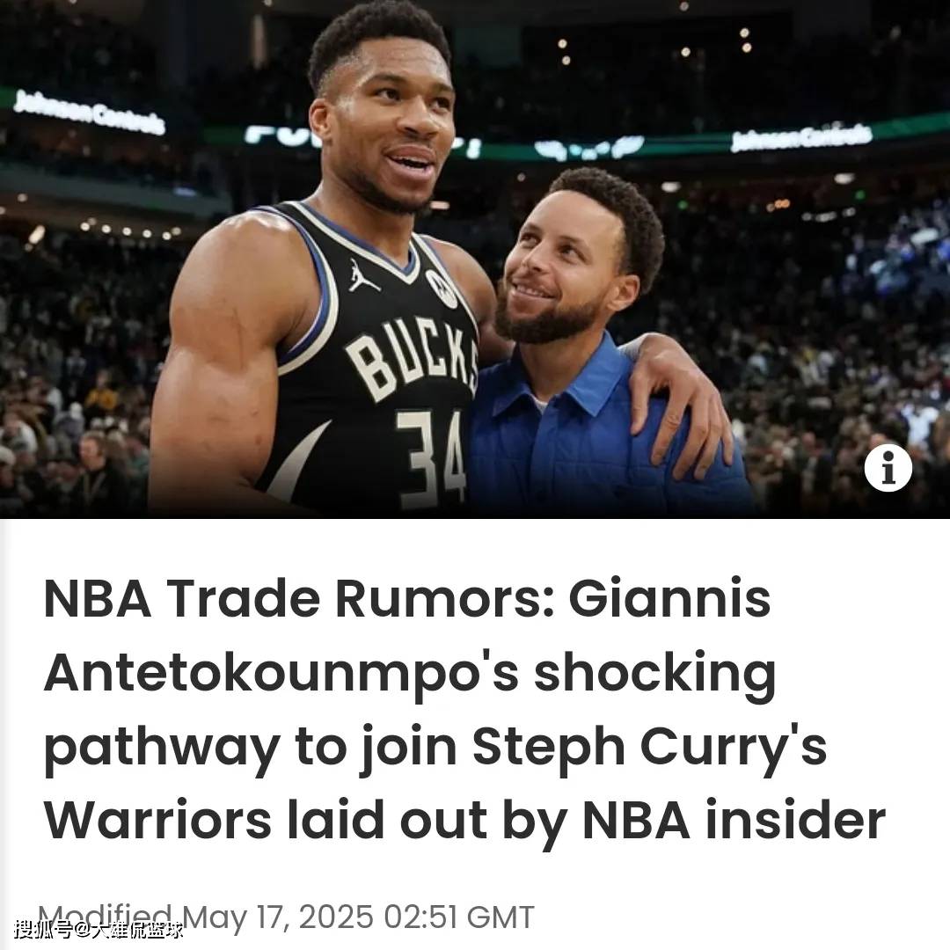Click the Jumpman logo on the jersey

pyautogui.click(x=362, y=276)
